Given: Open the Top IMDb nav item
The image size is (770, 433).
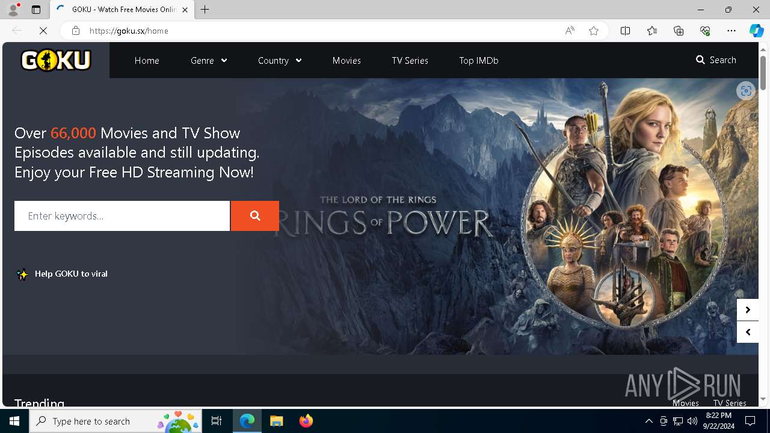Looking at the screenshot, I should pos(478,60).
